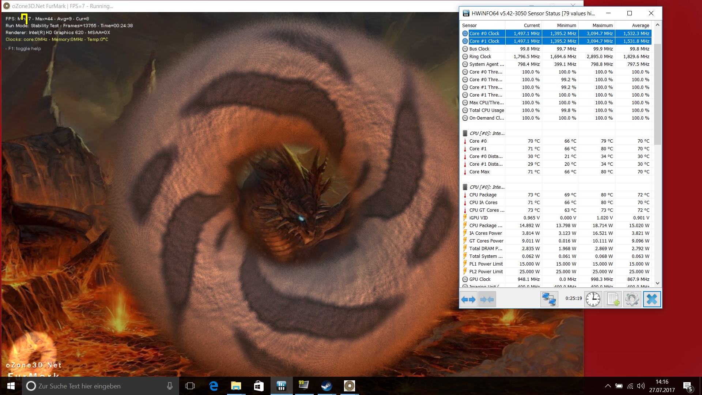702x395 pixels.
Task: Open Microsoft Edge from the taskbar
Action: (214, 386)
